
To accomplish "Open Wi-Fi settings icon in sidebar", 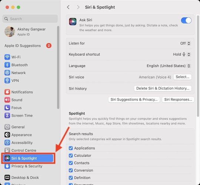I will (x=7, y=57).
